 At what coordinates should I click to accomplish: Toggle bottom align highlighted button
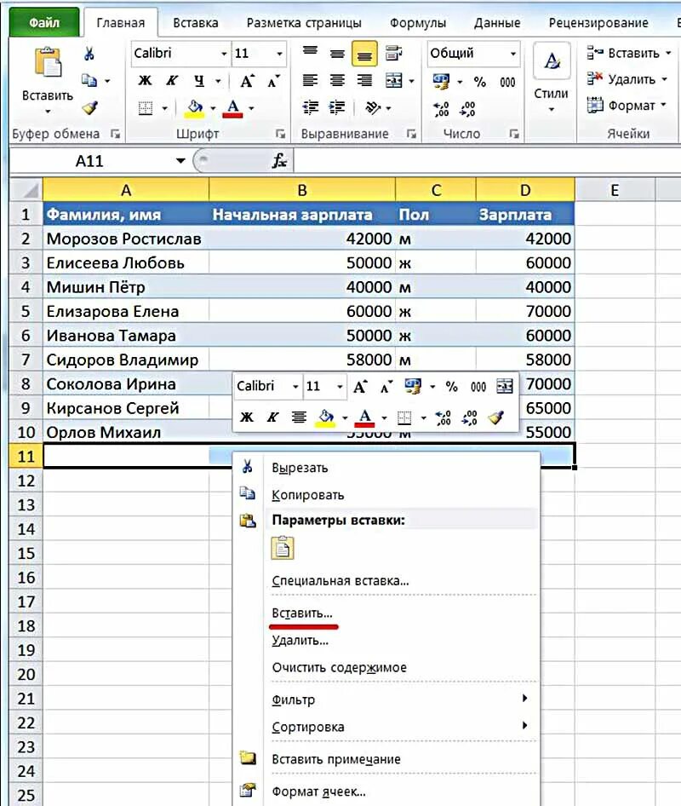(364, 54)
